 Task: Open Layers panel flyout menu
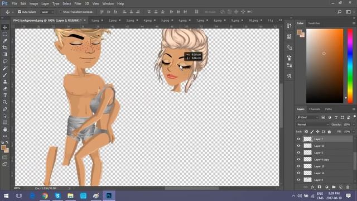click(x=354, y=109)
